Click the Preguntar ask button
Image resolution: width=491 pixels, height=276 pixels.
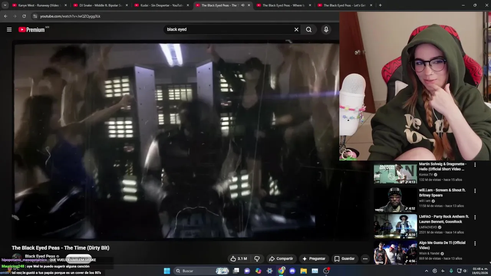[x=313, y=259]
